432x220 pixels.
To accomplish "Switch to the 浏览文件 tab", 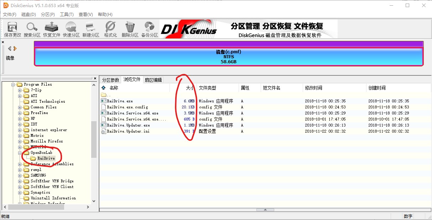I will pyautogui.click(x=132, y=80).
